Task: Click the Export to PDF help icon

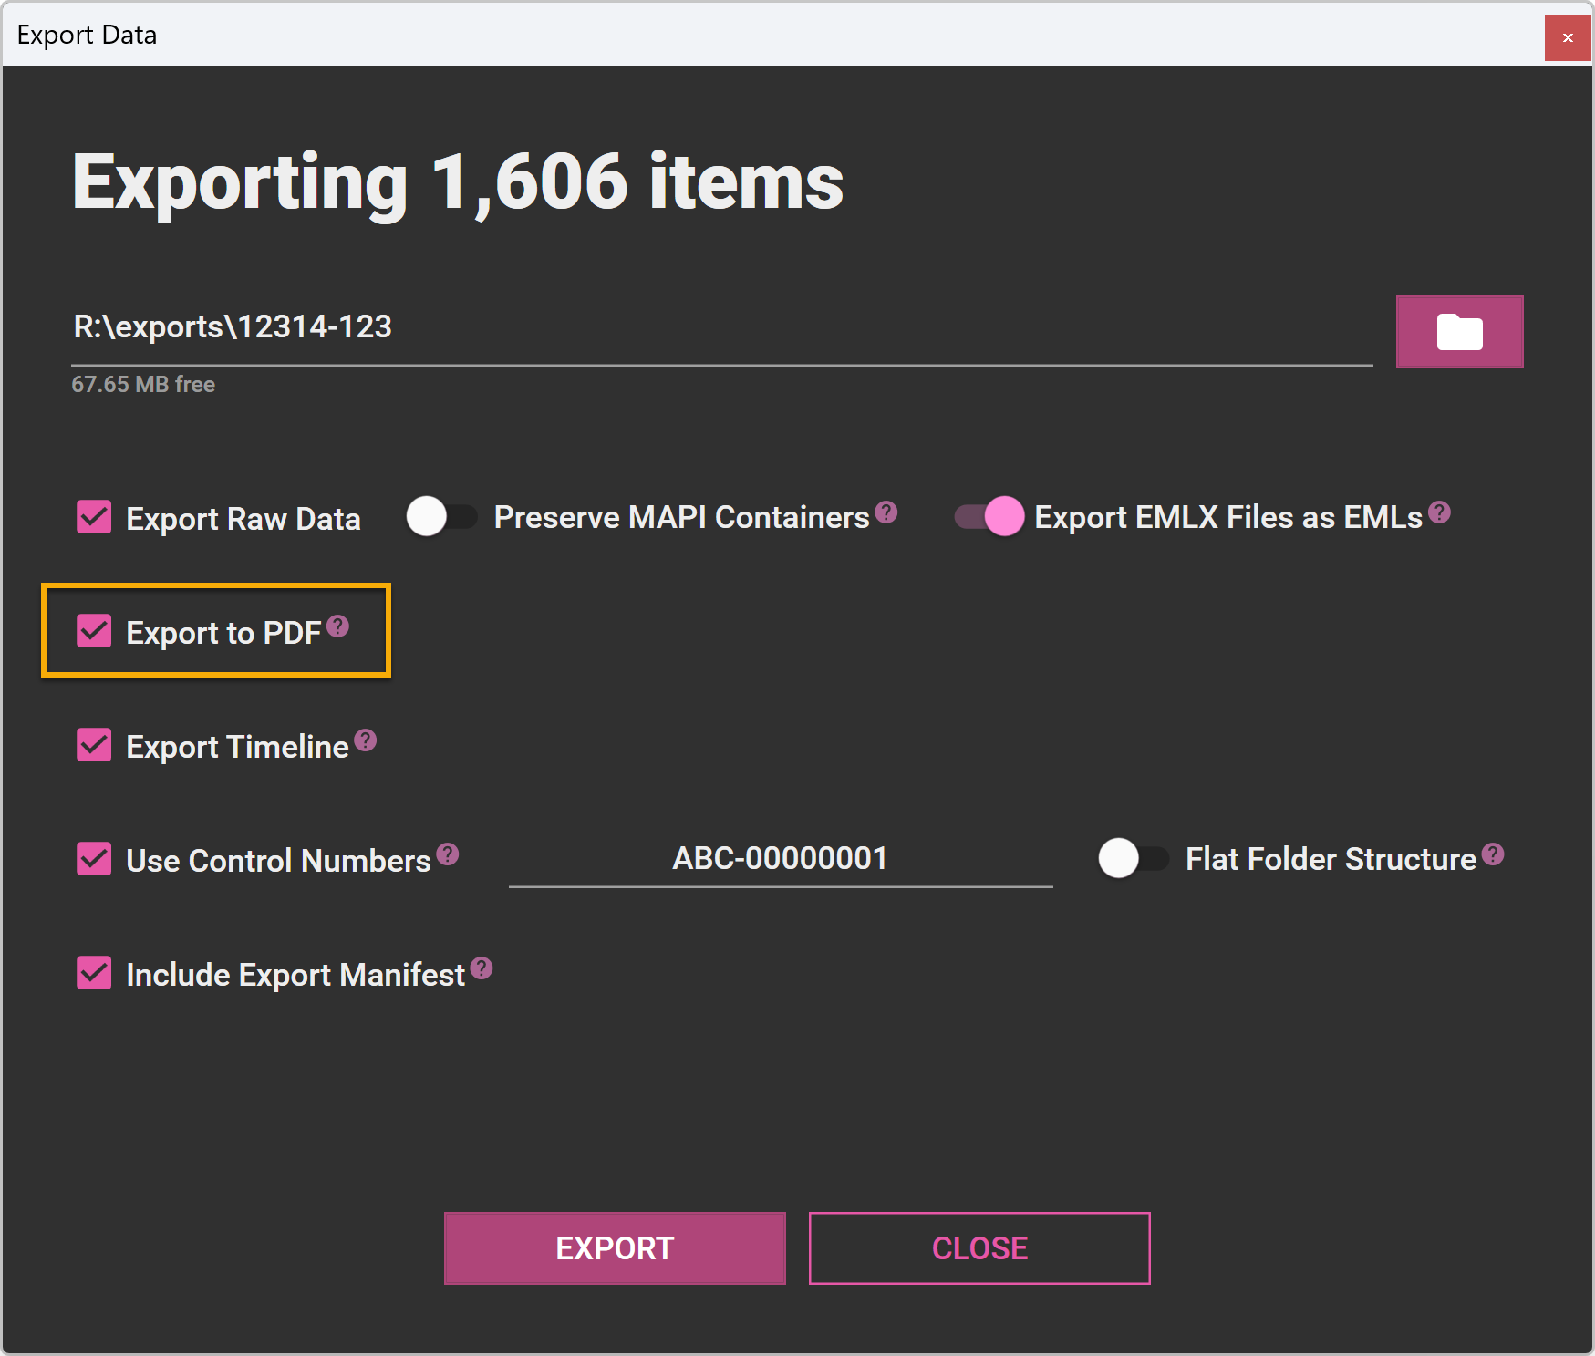Action: pyautogui.click(x=337, y=626)
